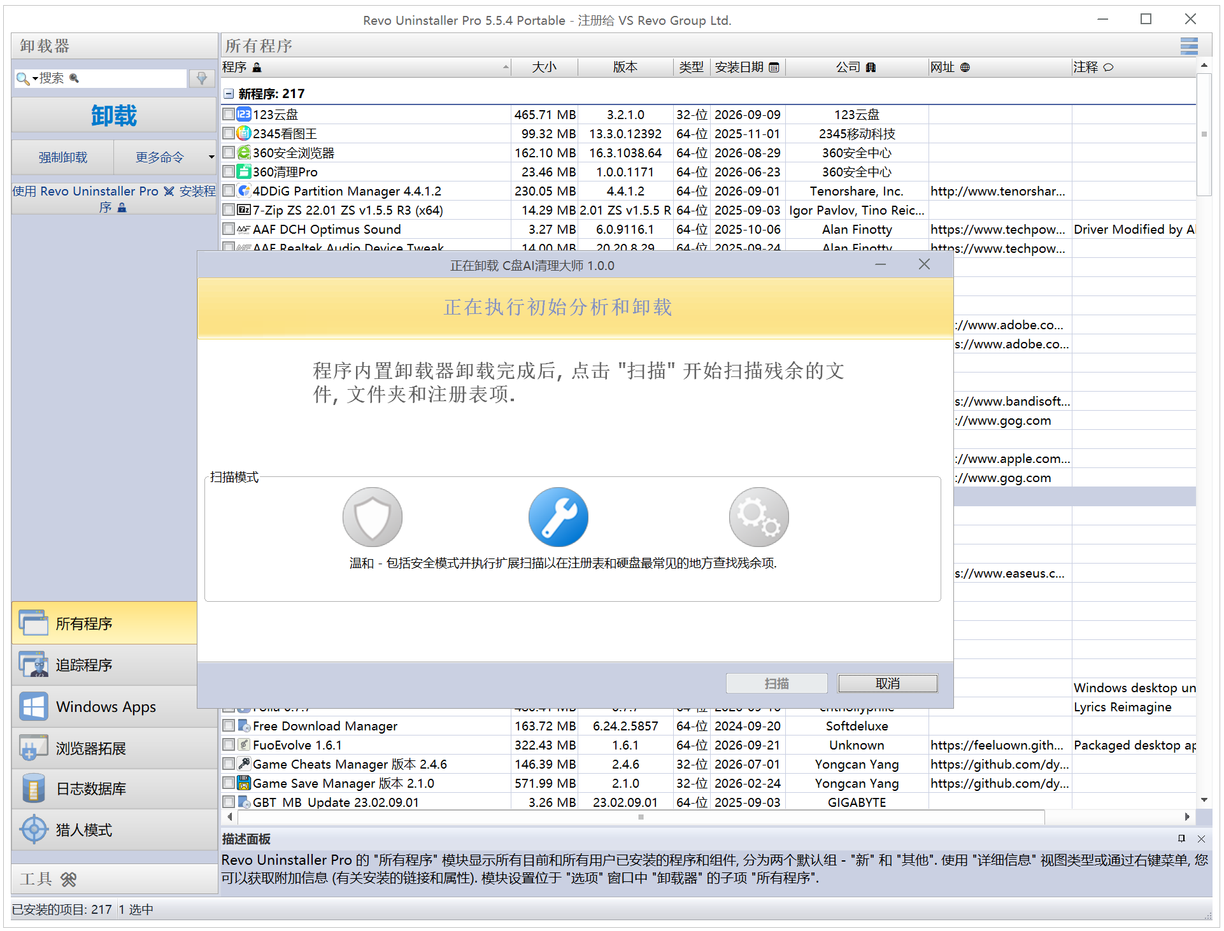Open the view options icon at top right

[x=1189, y=46]
